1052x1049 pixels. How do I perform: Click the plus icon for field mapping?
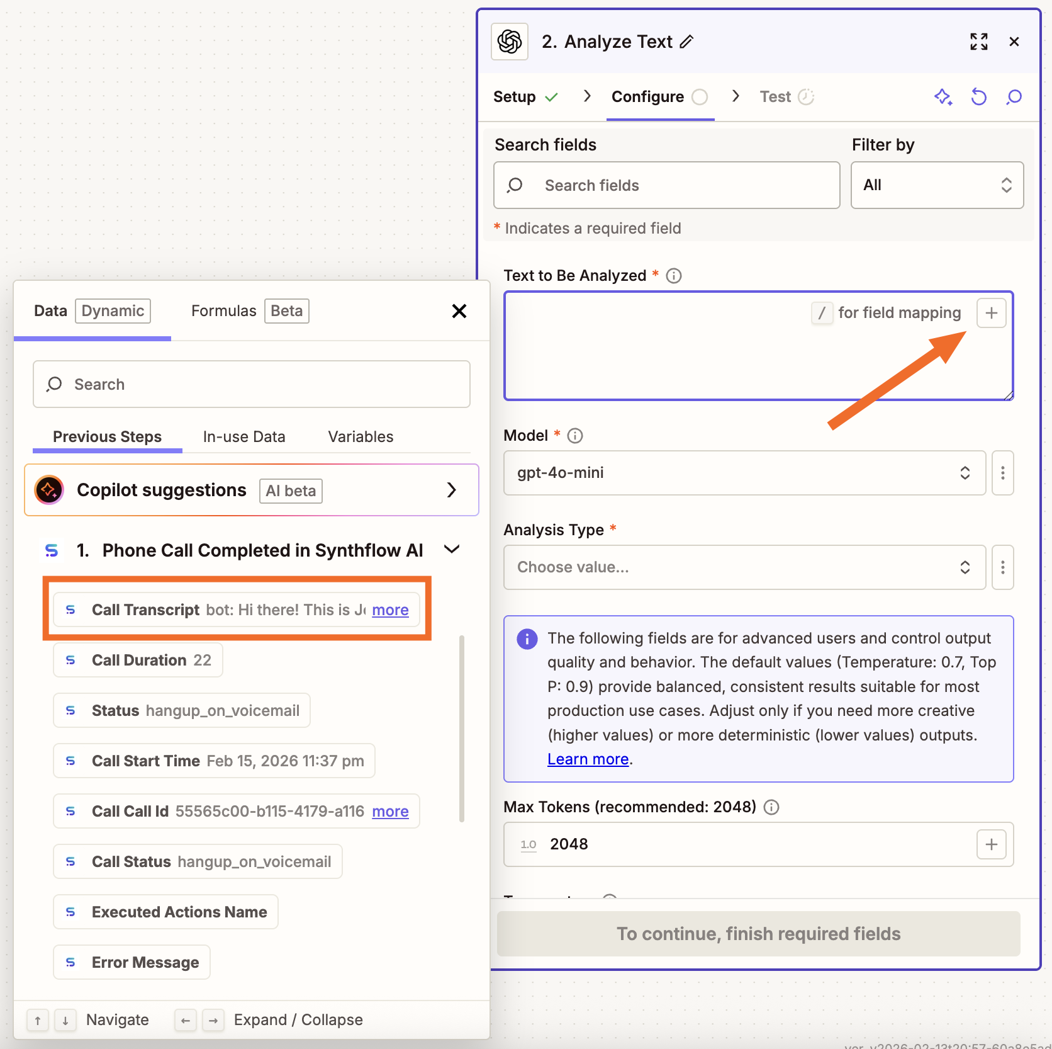click(991, 312)
